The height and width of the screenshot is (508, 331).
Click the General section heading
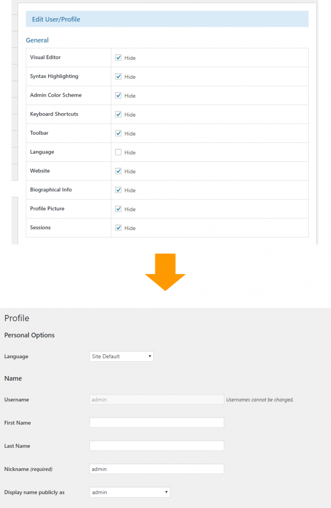[x=37, y=40]
